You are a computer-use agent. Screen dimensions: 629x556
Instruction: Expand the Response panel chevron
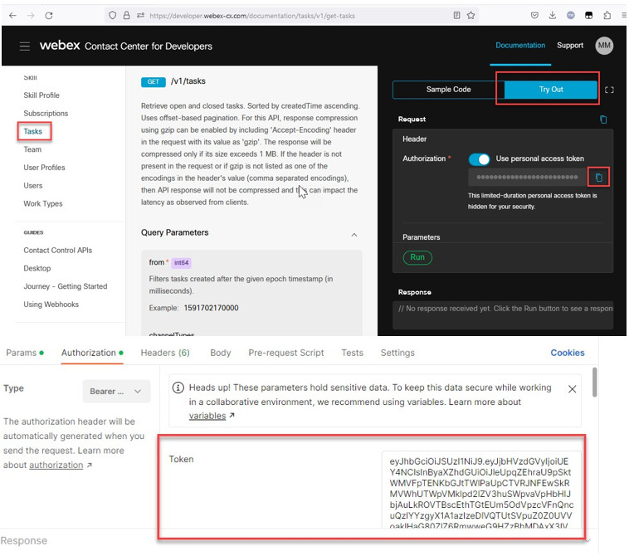coord(588,541)
